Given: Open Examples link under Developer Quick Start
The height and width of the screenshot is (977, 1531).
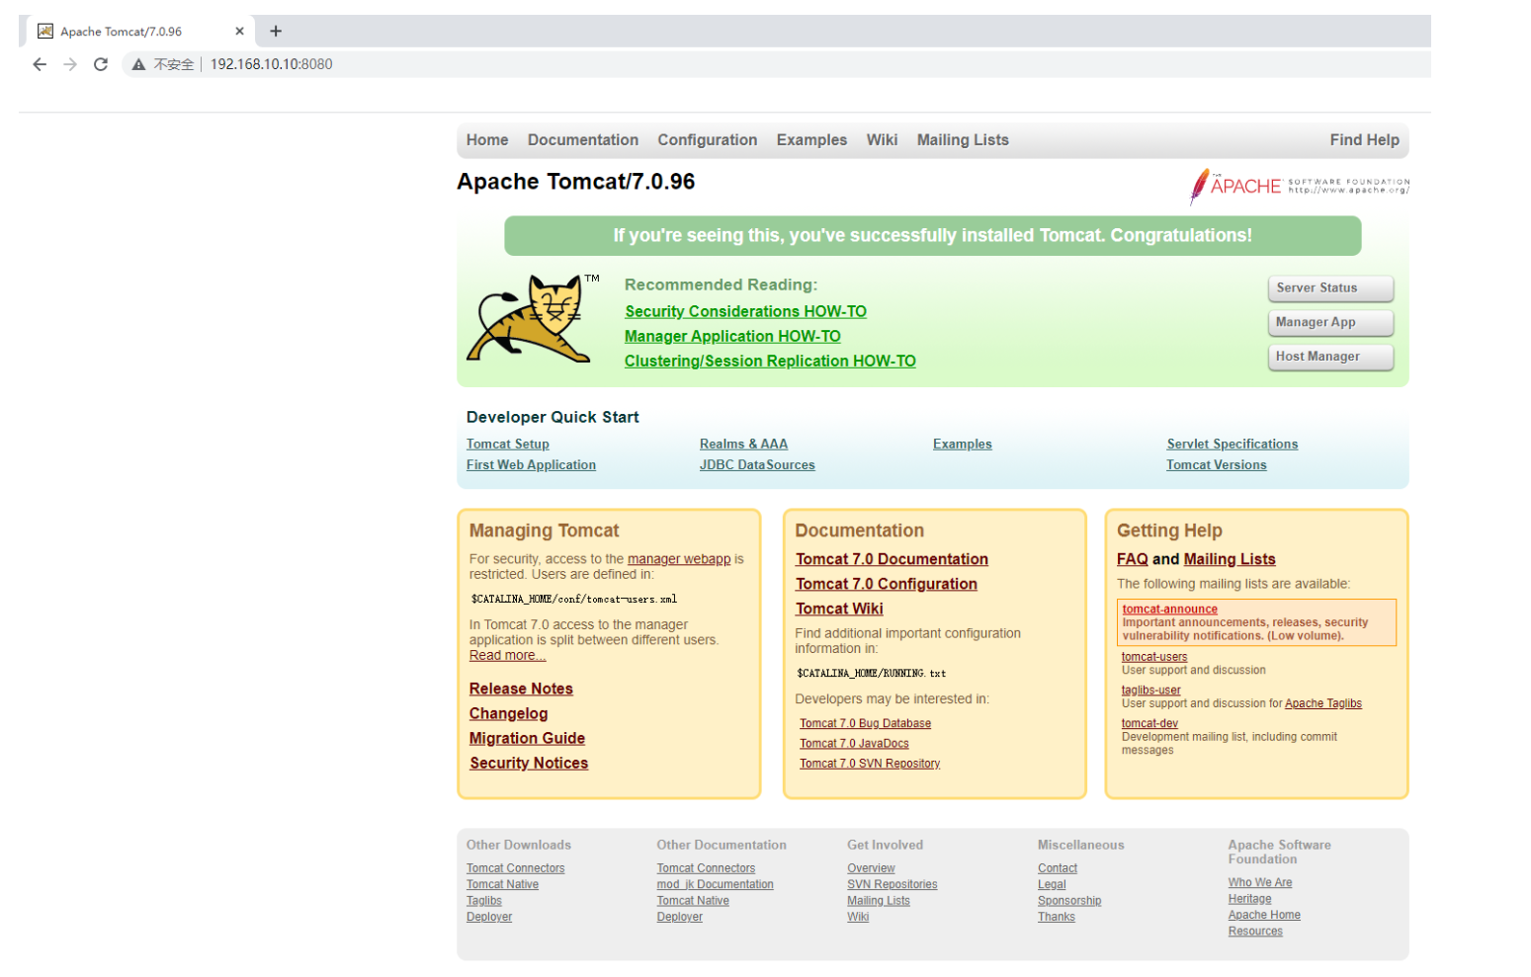Looking at the screenshot, I should [963, 445].
